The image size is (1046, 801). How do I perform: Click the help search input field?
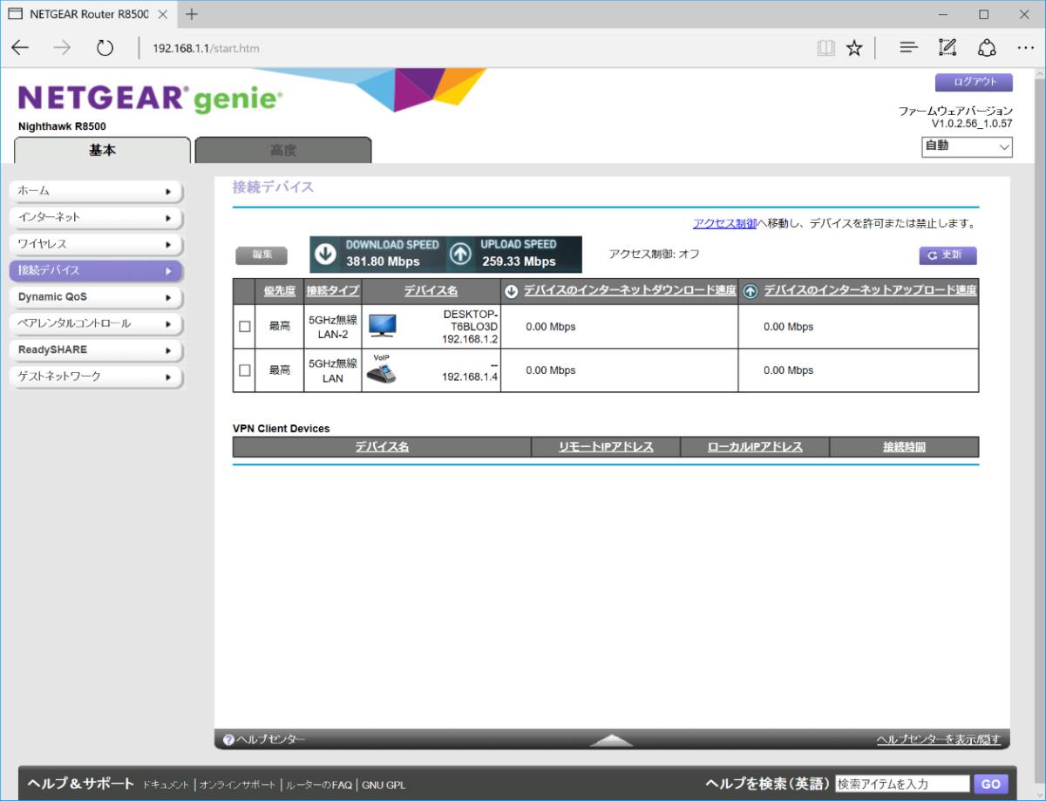point(902,784)
